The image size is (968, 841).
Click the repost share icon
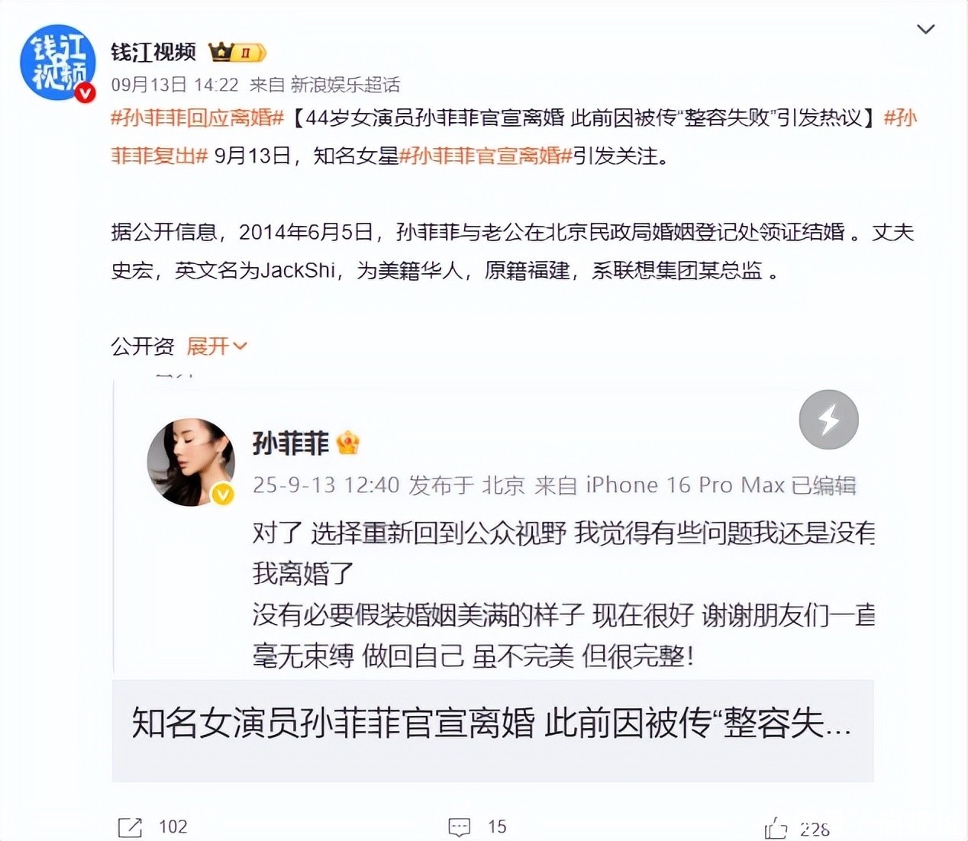(130, 826)
